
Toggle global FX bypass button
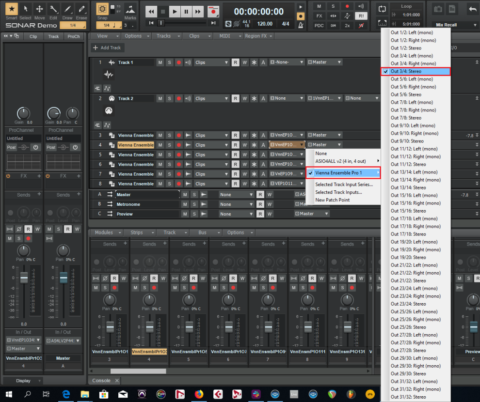[x=319, y=16]
